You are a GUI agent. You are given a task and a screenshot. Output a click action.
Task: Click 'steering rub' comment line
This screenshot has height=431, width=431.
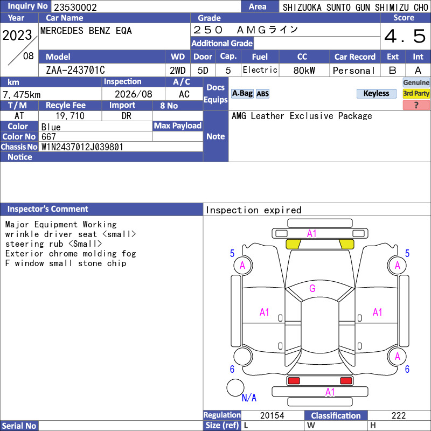pyautogui.click(x=53, y=244)
